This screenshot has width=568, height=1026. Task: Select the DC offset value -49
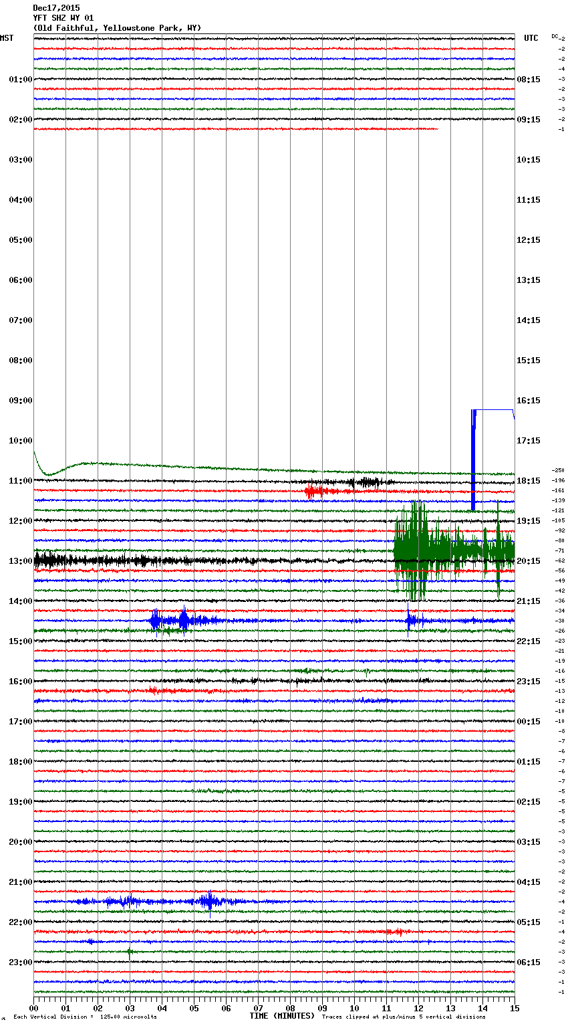coord(560,581)
